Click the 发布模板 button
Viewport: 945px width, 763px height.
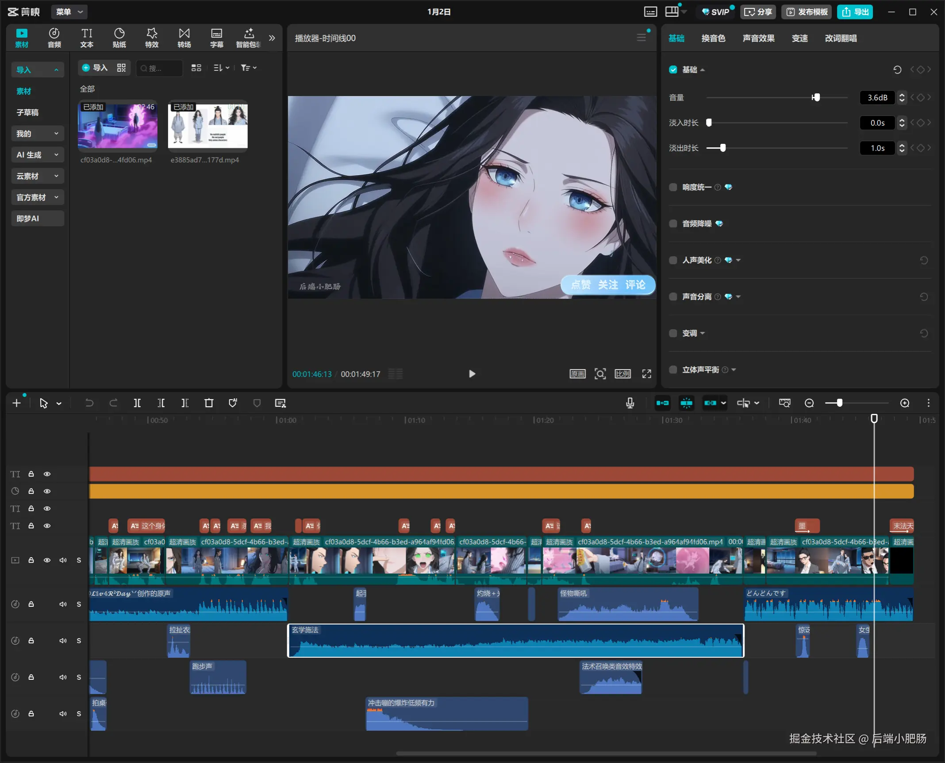(x=807, y=12)
